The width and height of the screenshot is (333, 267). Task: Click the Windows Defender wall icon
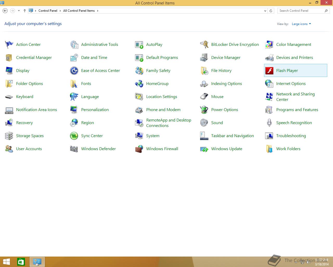point(74,149)
